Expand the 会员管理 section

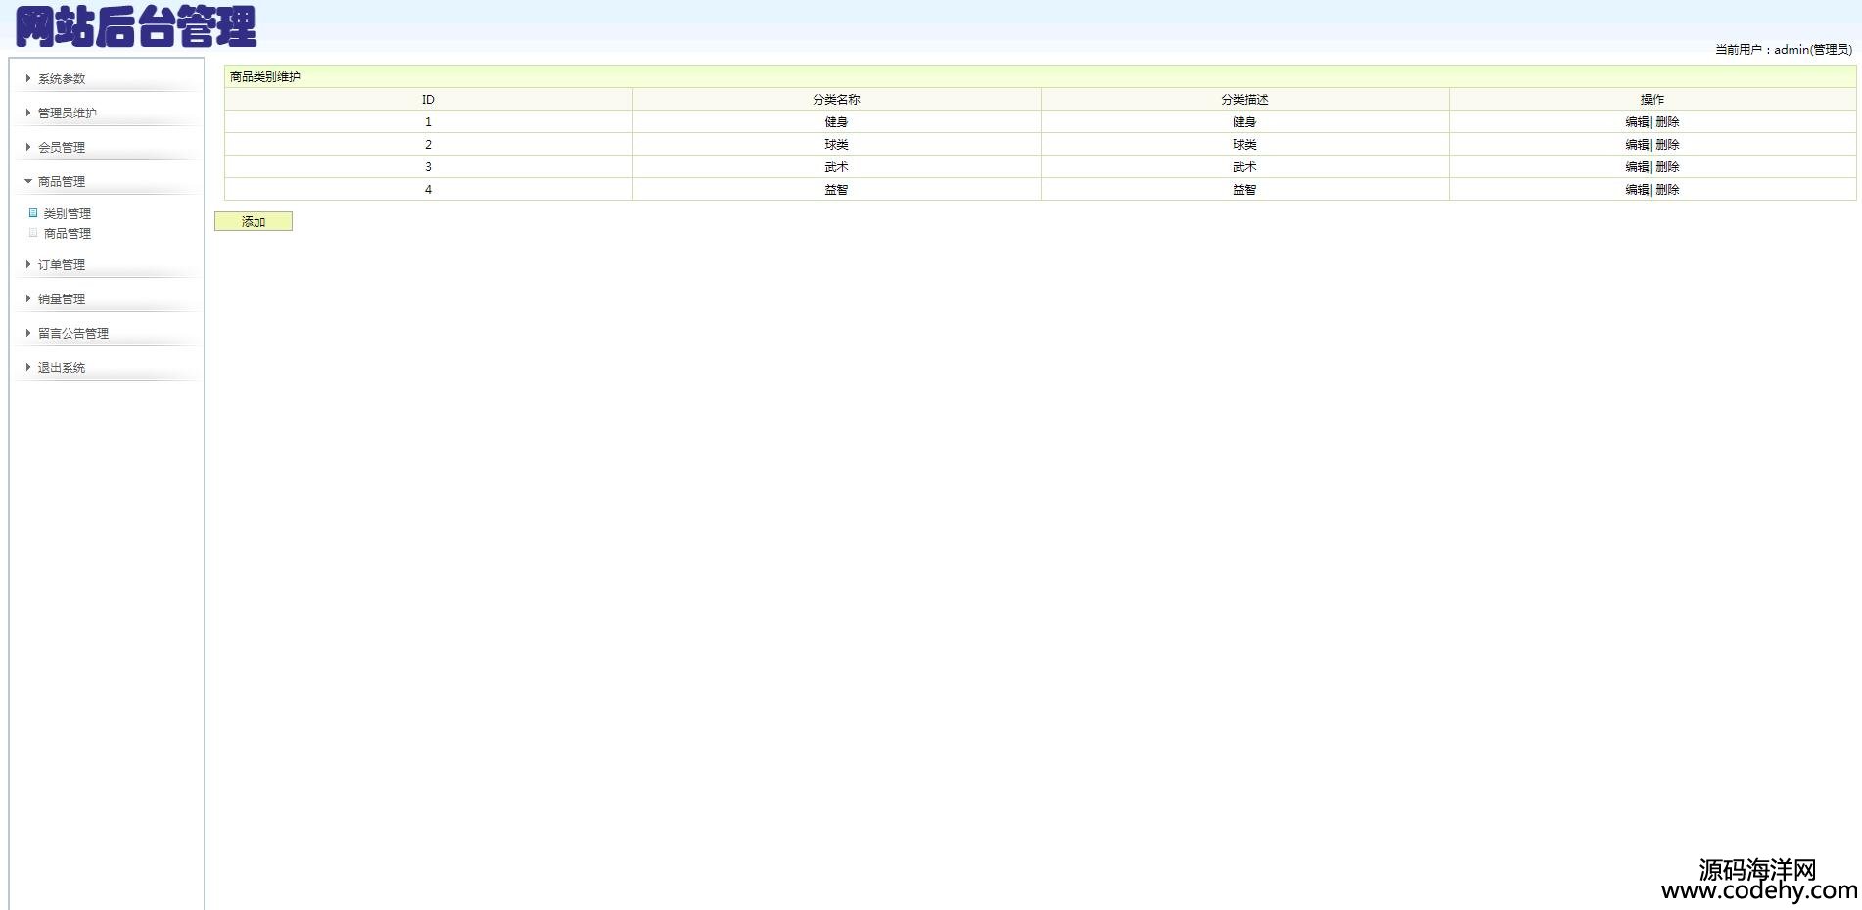pyautogui.click(x=61, y=148)
